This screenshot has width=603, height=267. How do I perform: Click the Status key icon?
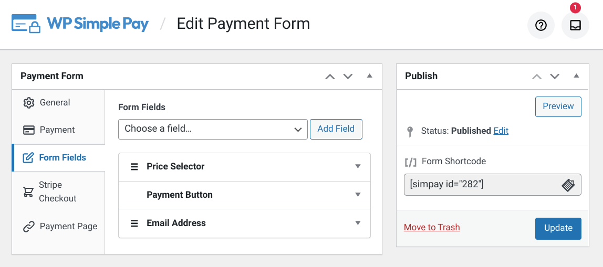[410, 132]
